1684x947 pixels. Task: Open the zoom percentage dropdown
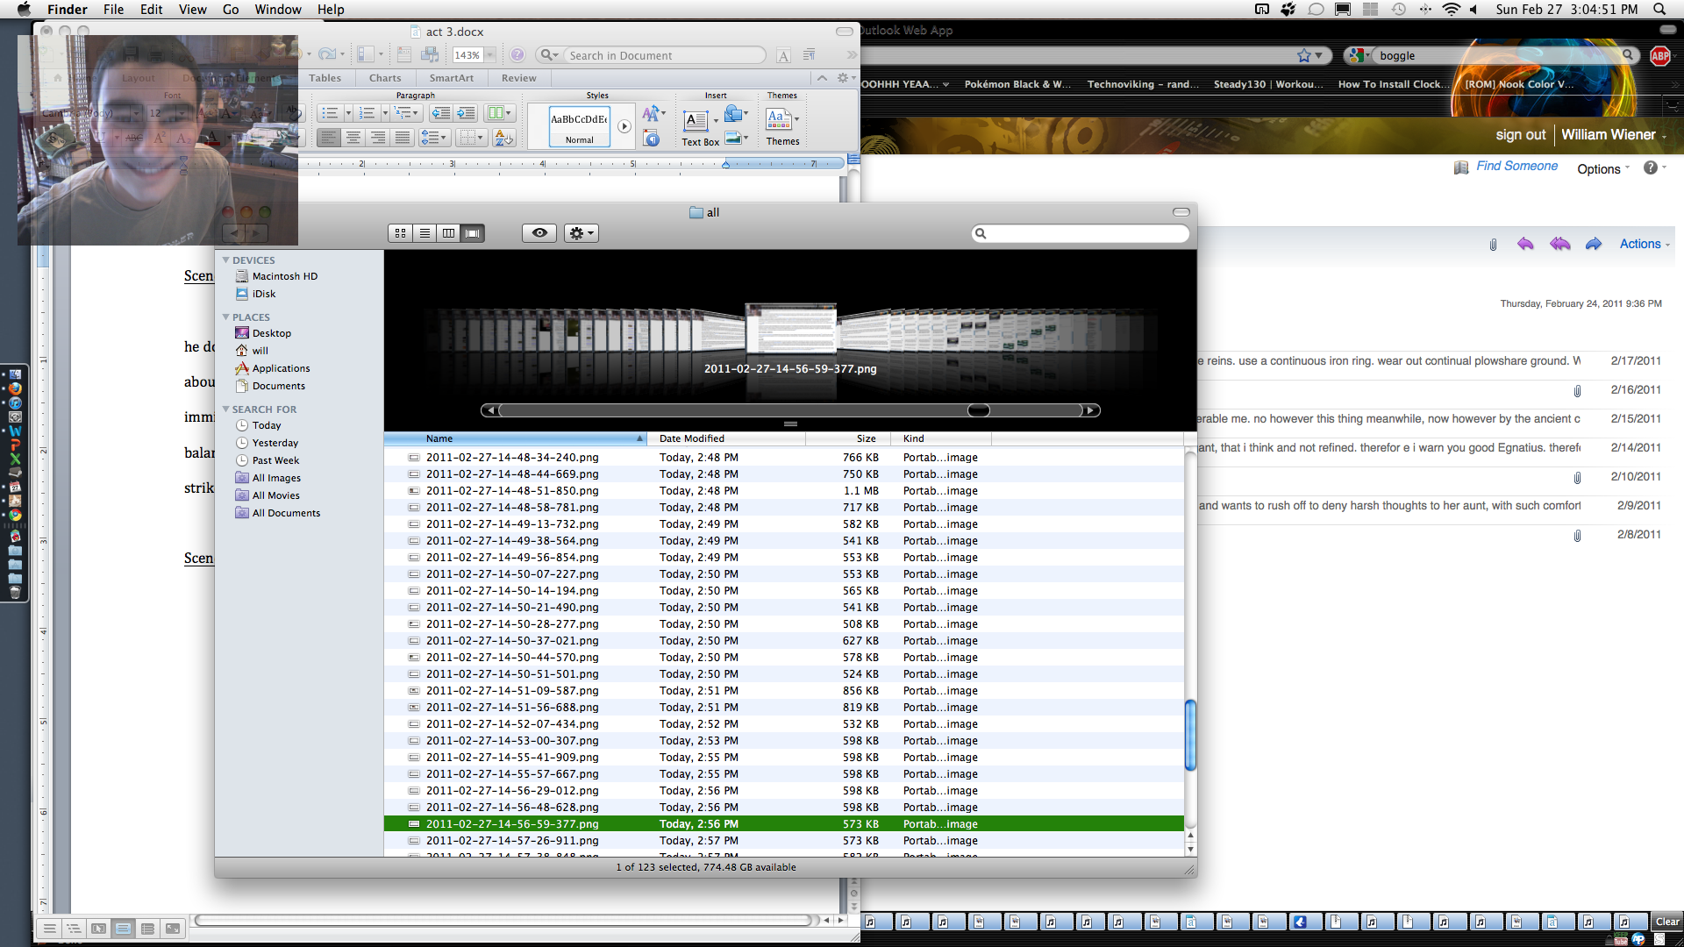pyautogui.click(x=490, y=55)
